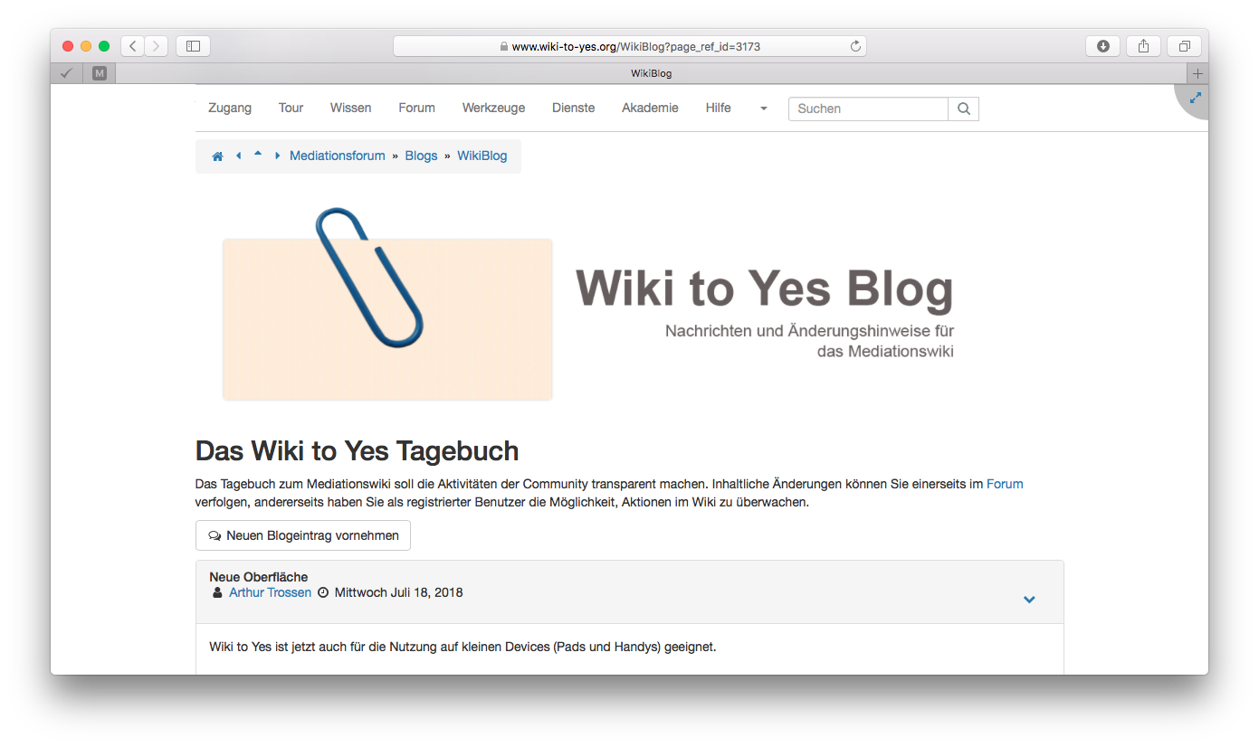Click the Safari share icon

coord(1143,46)
